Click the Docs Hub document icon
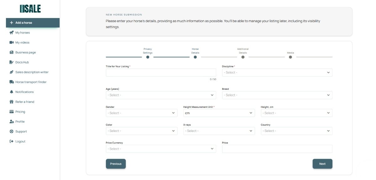The image size is (376, 180). [x=12, y=62]
